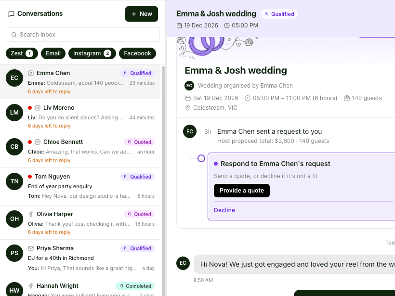Screen dimensions: 395x296
Task: Click the location pin beside Coldstream, VIC
Action: coord(188,108)
